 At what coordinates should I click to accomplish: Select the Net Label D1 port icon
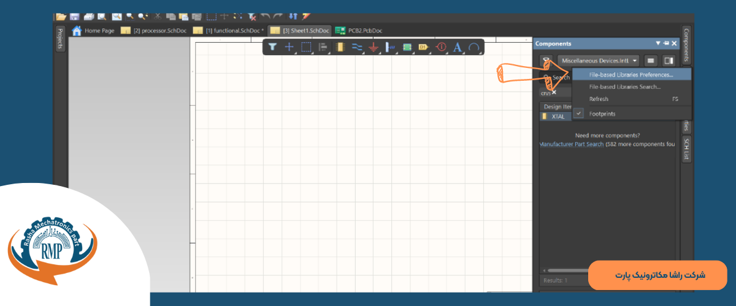pos(423,47)
